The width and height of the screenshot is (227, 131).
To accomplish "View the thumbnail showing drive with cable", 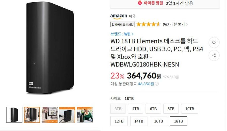I will tap(67, 115).
